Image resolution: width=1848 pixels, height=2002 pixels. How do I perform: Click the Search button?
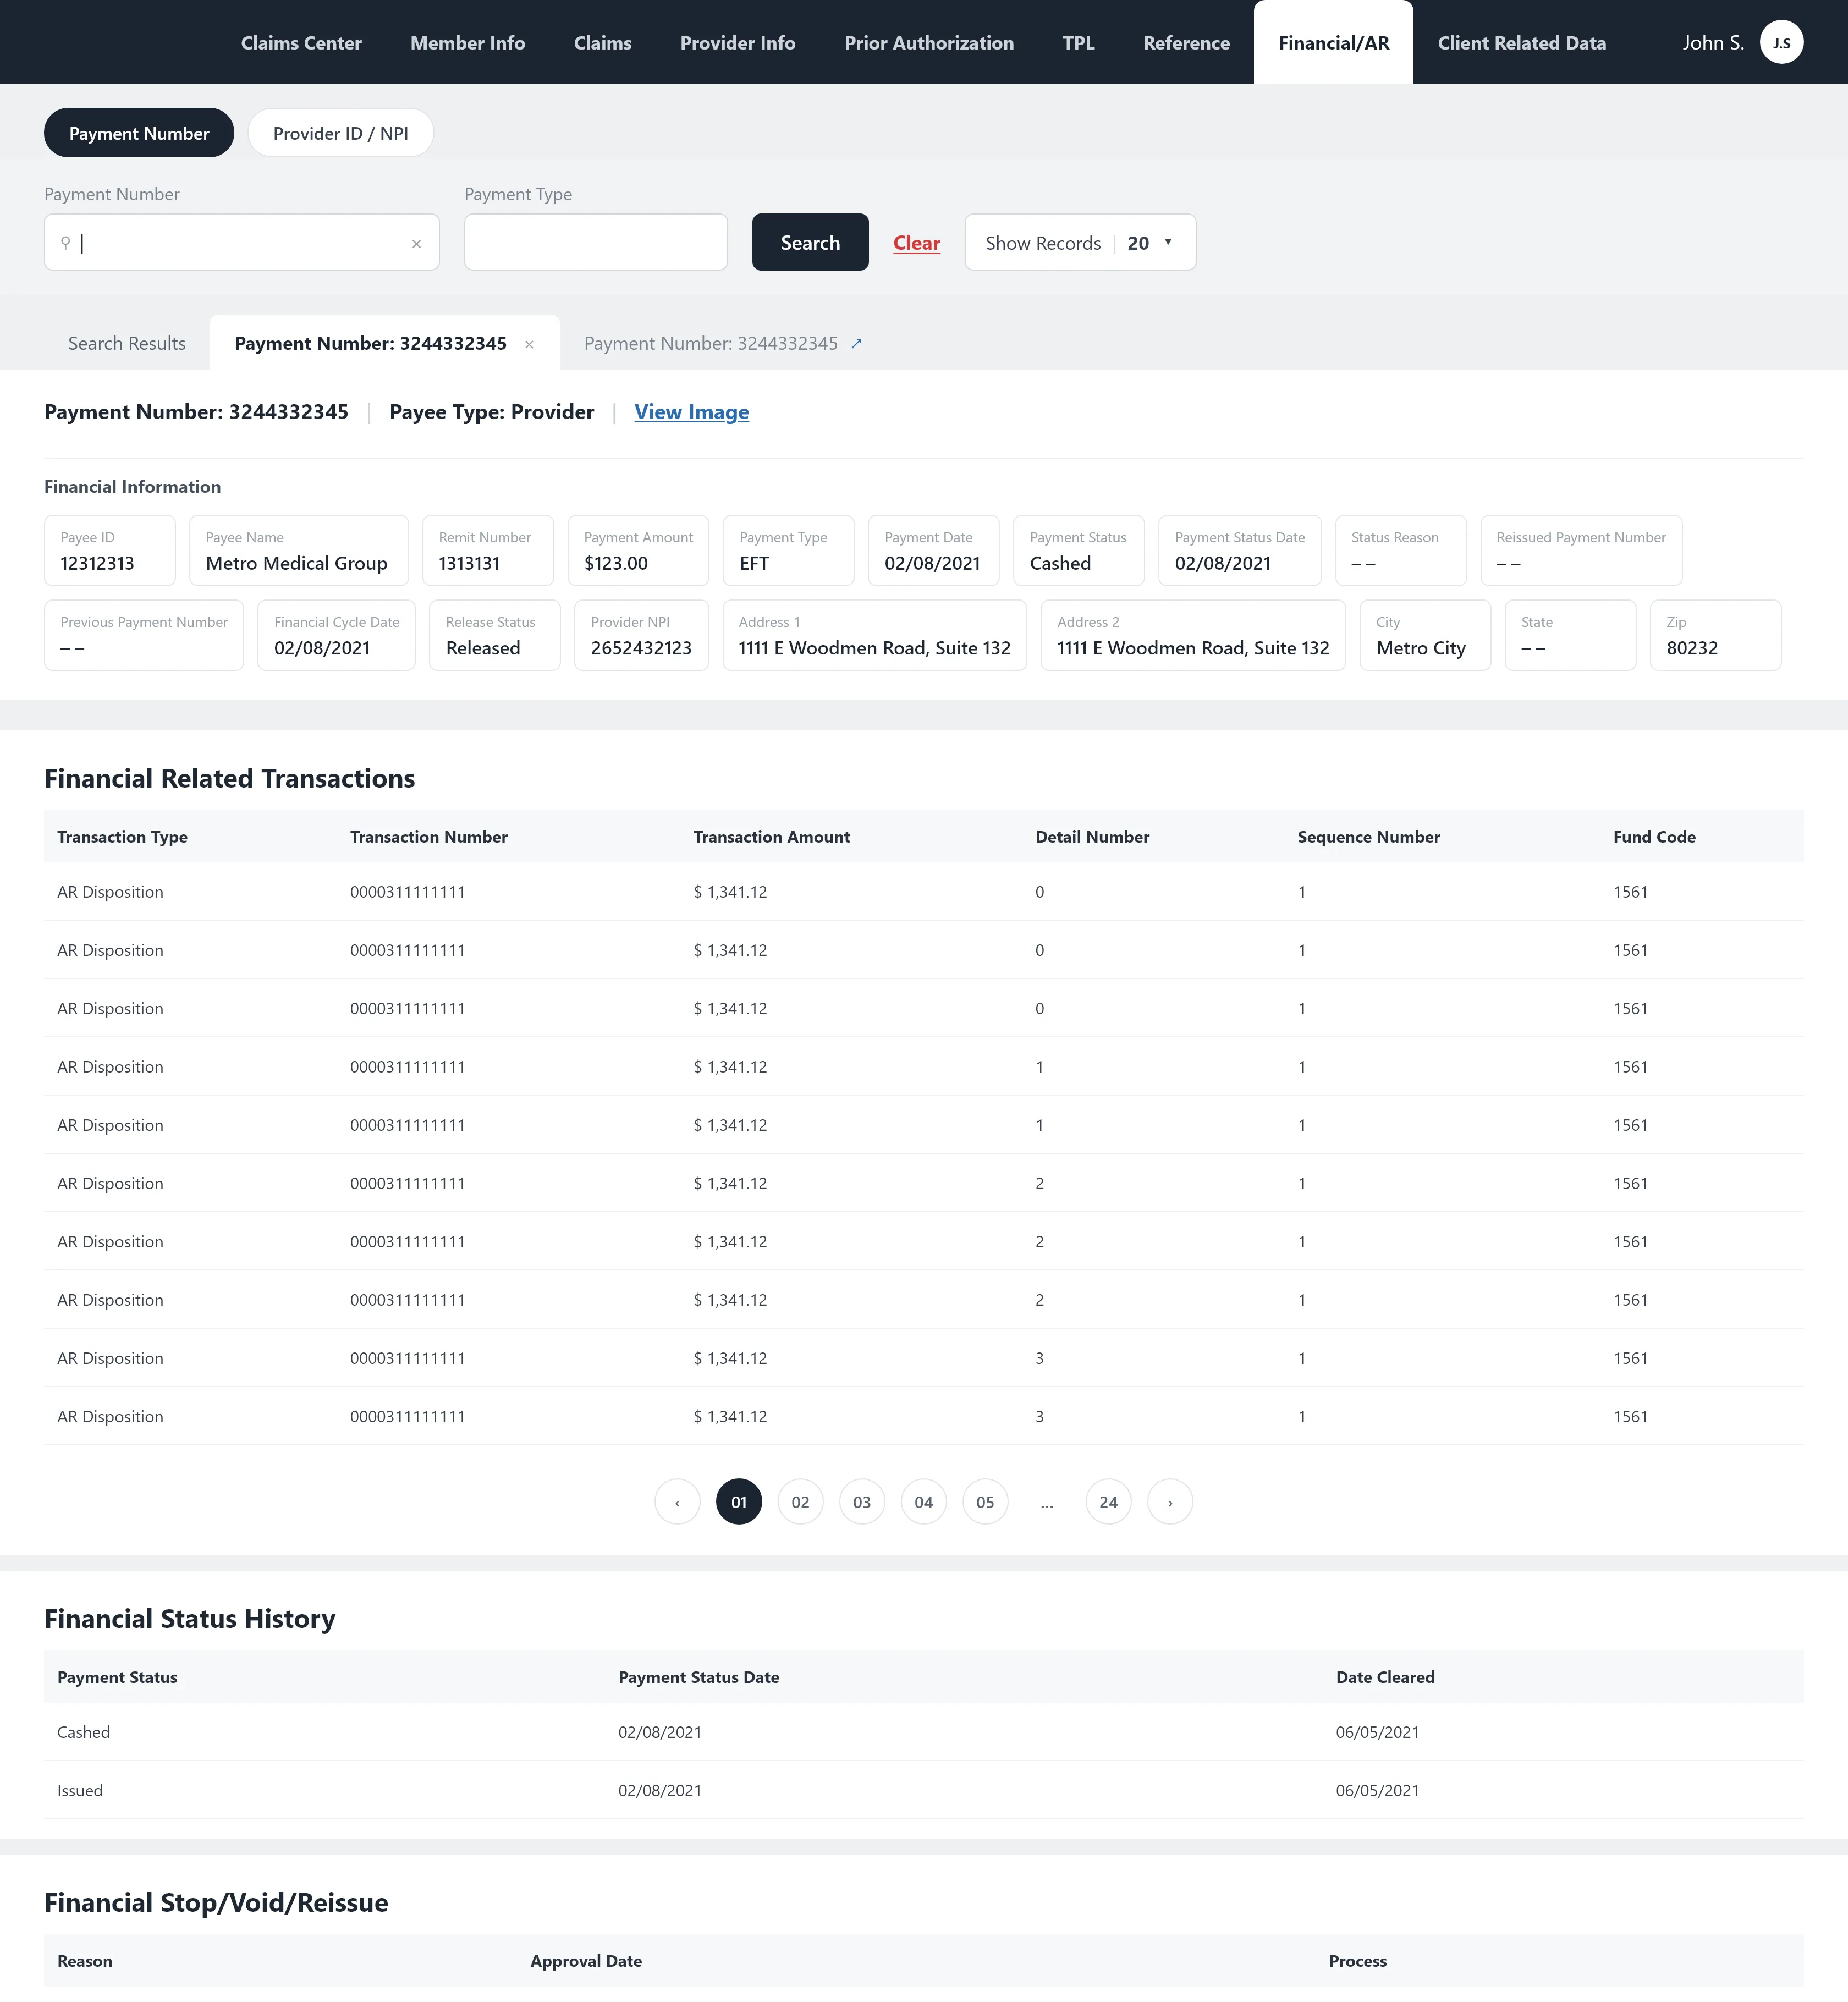(810, 242)
